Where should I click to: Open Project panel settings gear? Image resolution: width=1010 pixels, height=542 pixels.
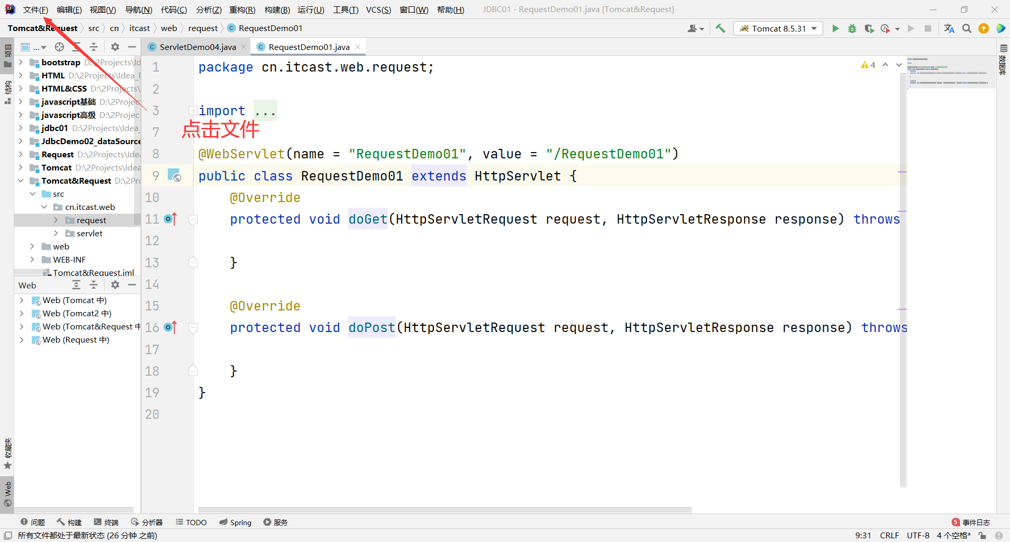[x=115, y=47]
